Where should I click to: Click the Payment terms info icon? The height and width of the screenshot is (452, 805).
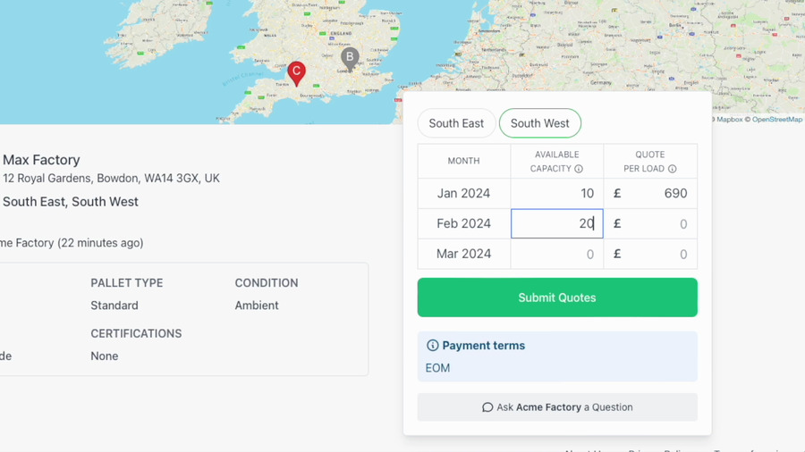click(432, 346)
